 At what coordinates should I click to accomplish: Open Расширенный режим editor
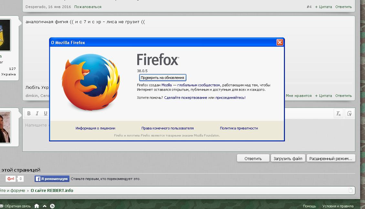[331, 158]
